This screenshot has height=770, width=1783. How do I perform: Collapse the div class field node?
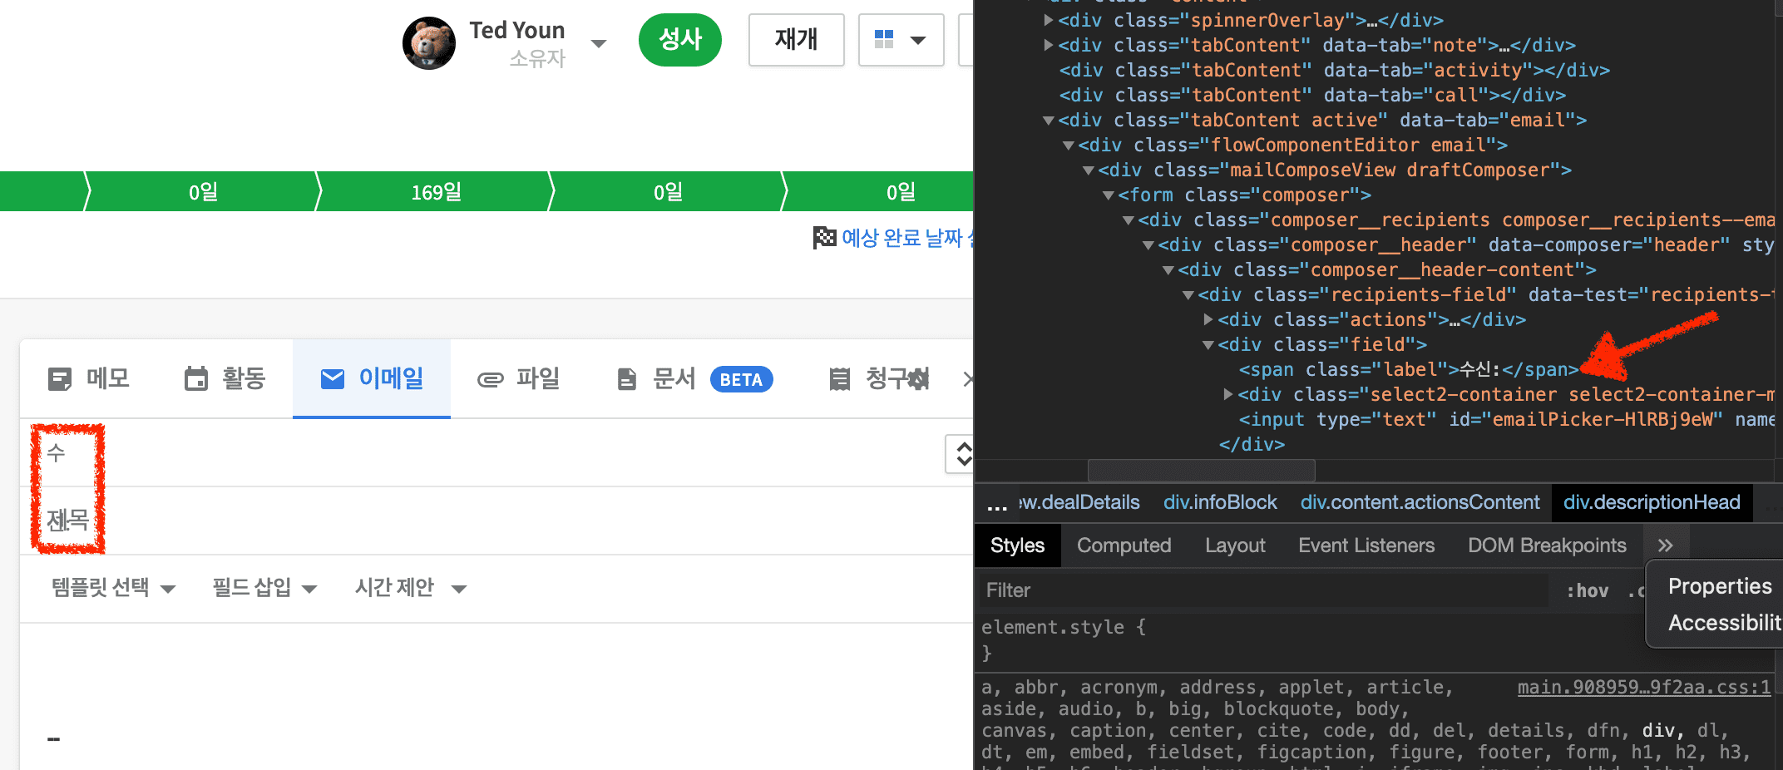pyautogui.click(x=1208, y=345)
